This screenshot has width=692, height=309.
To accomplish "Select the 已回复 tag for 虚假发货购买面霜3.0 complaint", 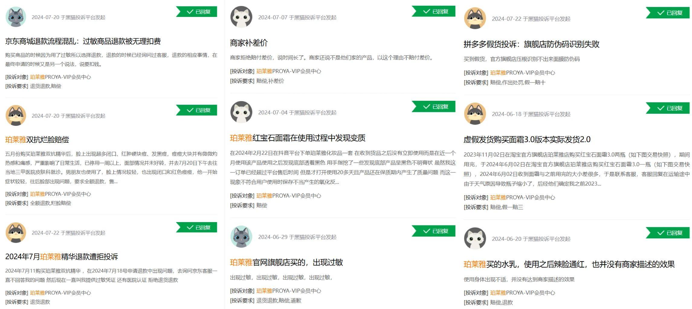I will point(668,108).
